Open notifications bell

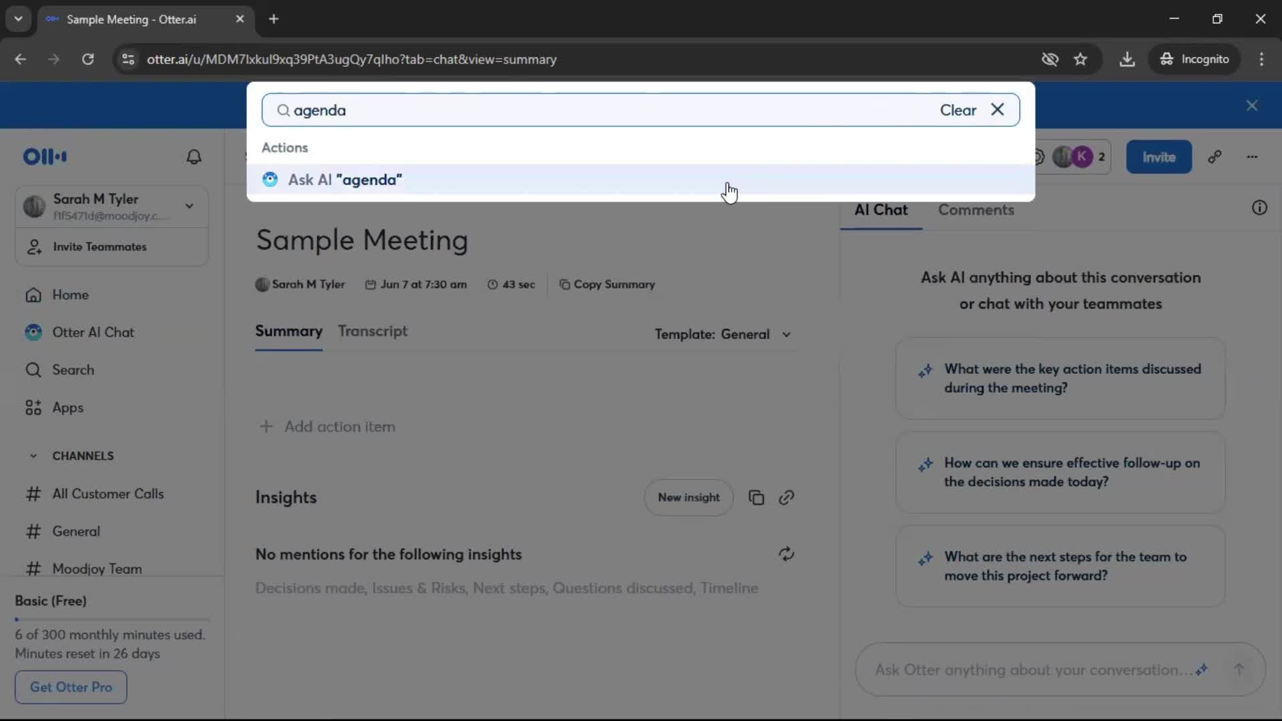pyautogui.click(x=194, y=157)
